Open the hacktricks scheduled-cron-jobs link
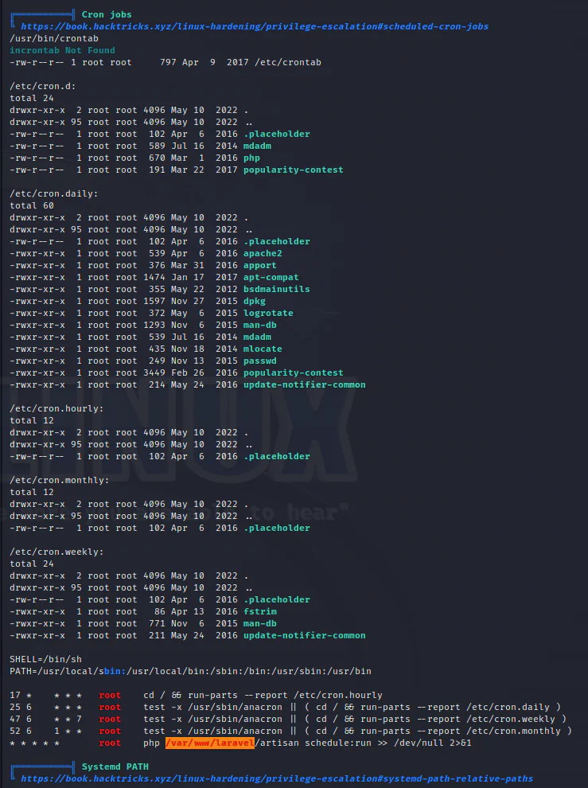 (255, 26)
